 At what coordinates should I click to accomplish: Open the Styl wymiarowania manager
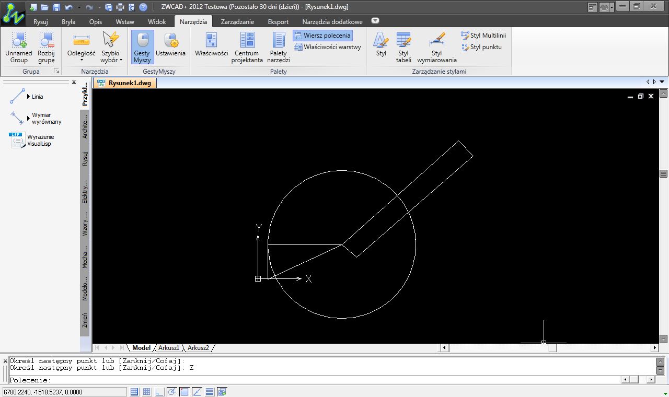[x=437, y=48]
